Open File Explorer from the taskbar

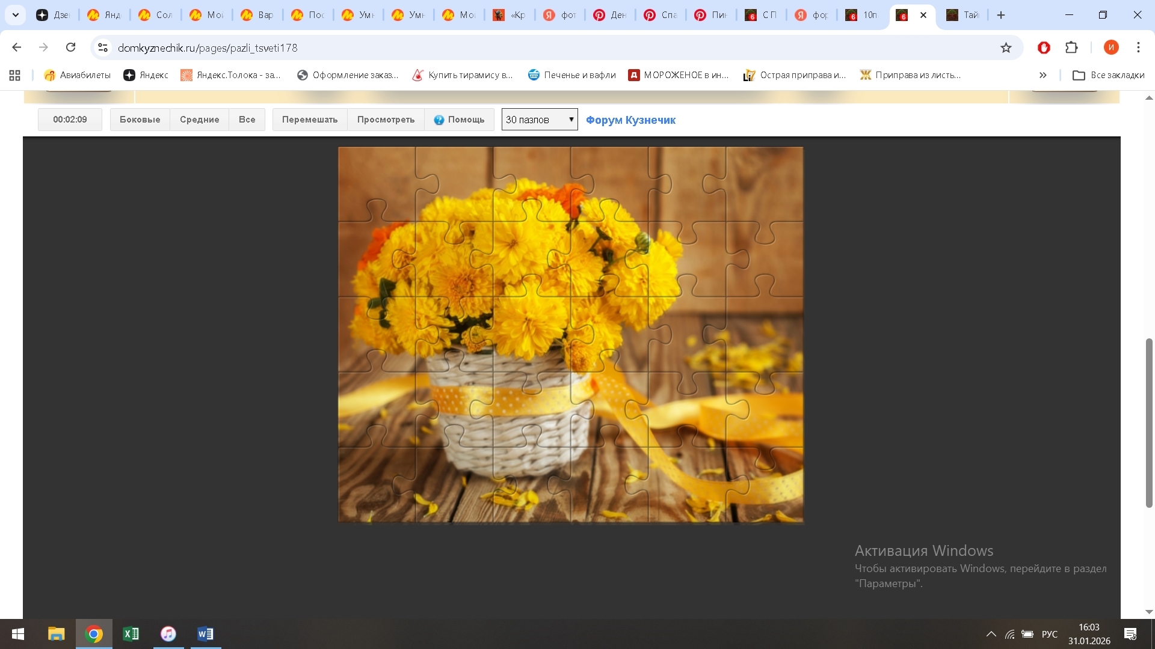pos(56,634)
